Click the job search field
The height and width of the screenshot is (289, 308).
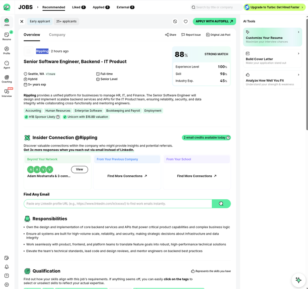click(216, 7)
